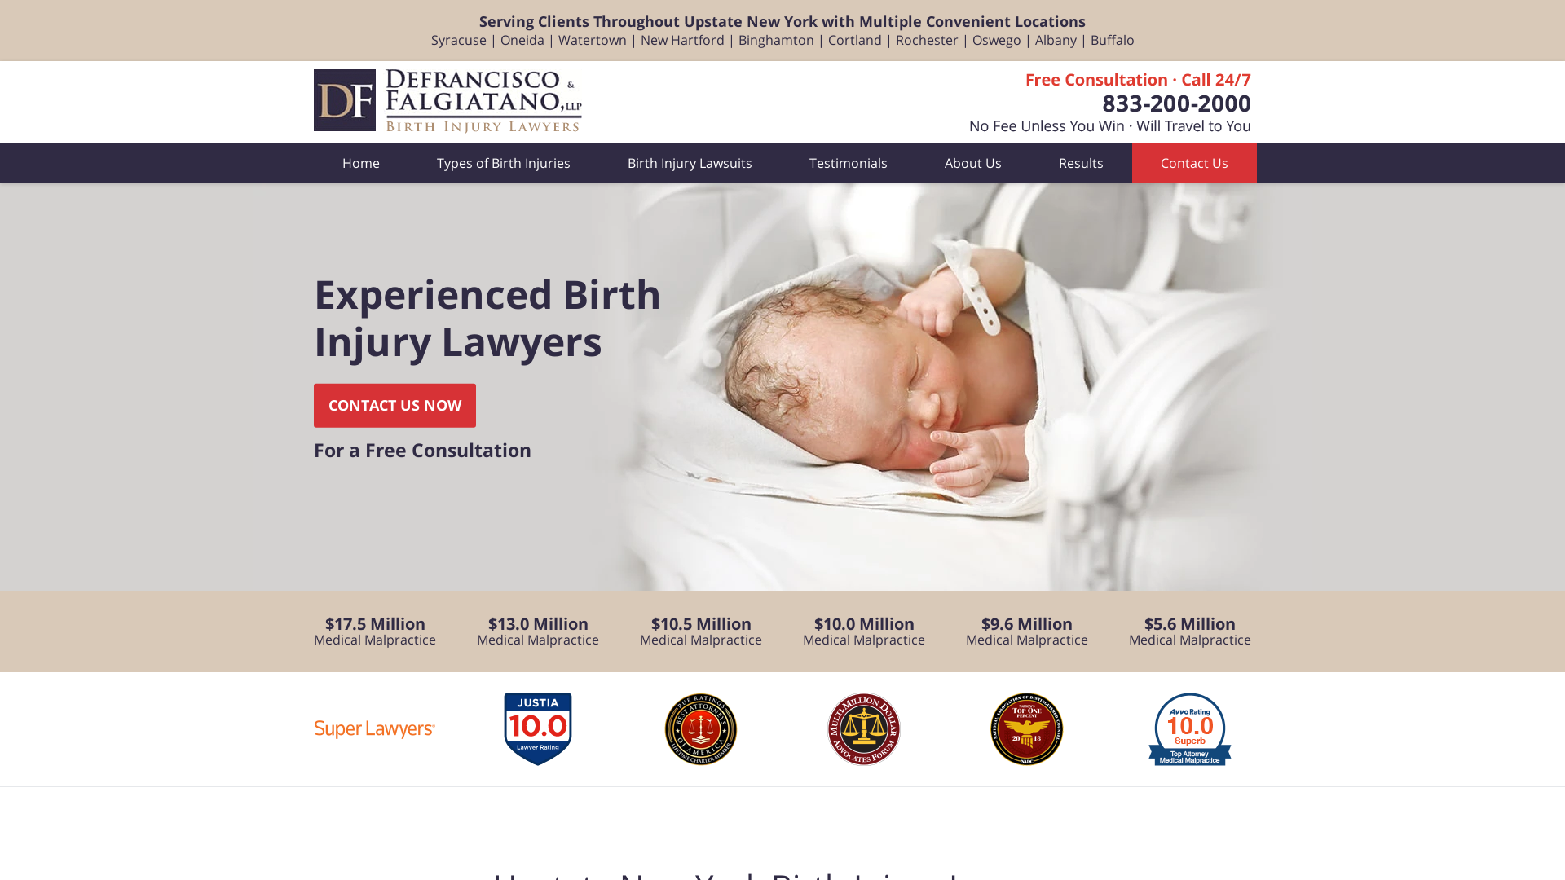Click the newborn baby hero image
Viewport: 1565px width, 880px height.
coord(929,387)
